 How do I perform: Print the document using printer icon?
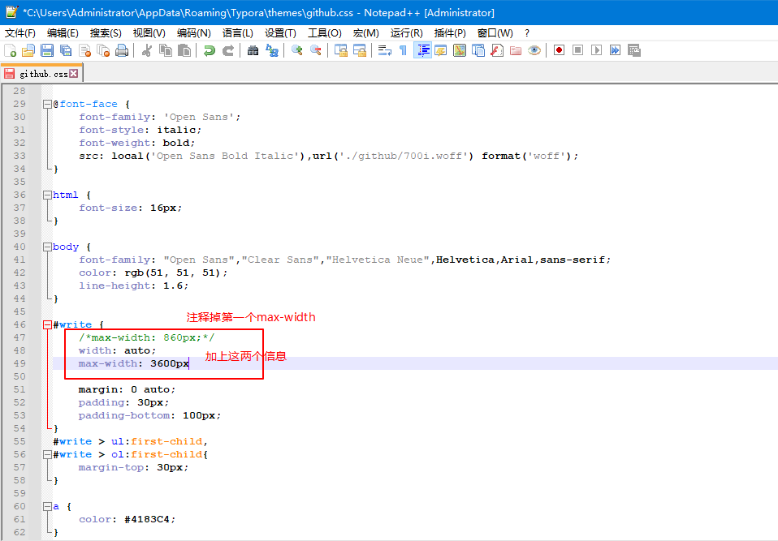tap(122, 50)
